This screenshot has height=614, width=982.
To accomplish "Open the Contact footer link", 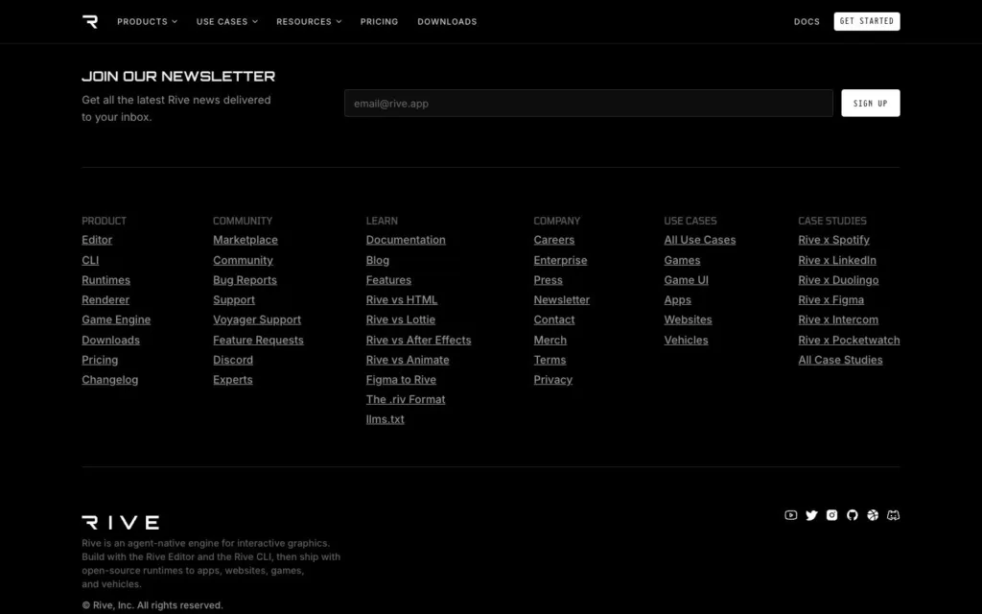I will 554,319.
